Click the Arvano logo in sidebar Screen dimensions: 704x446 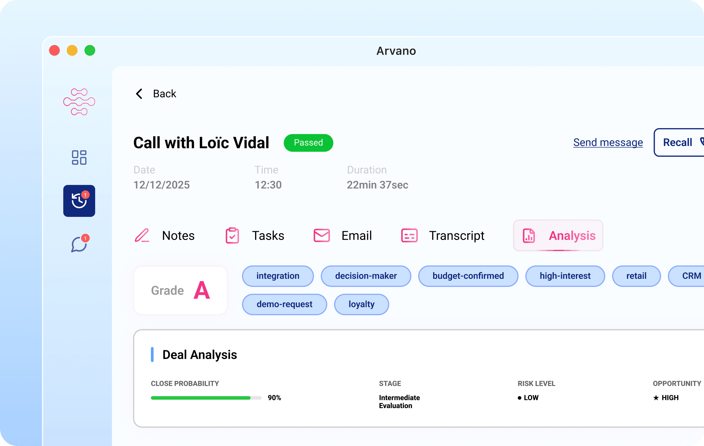(x=79, y=102)
